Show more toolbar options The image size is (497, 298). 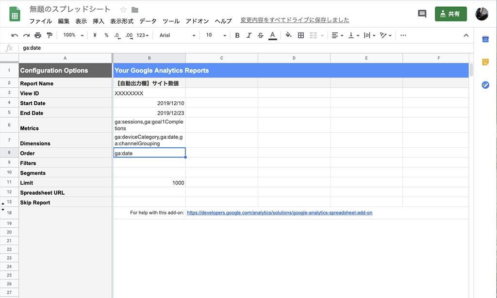[x=403, y=35]
